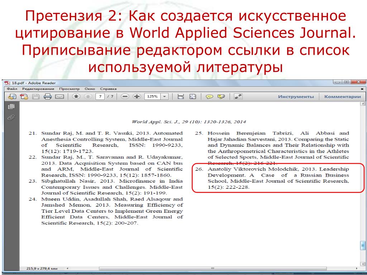The width and height of the screenshot is (367, 275).
Task: Zoom out with the minus button
Action: (125, 96)
